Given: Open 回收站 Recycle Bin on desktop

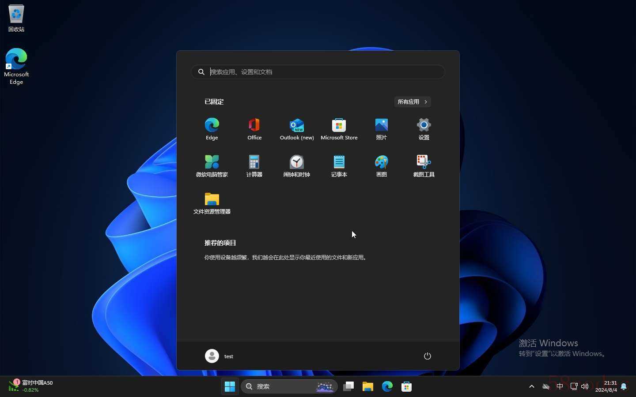Looking at the screenshot, I should coord(16,19).
